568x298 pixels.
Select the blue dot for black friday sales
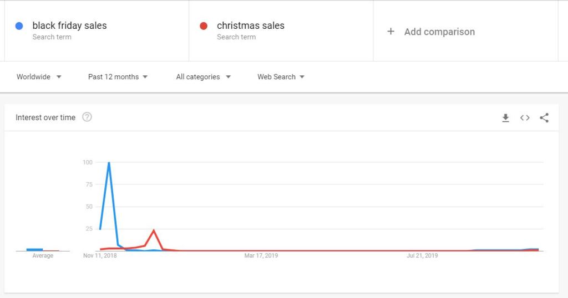click(x=19, y=25)
